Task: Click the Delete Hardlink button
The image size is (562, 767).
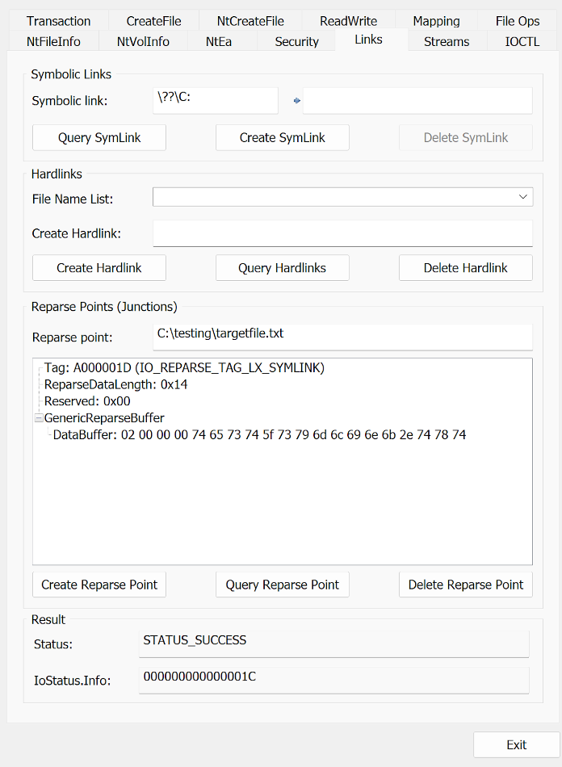Action: click(466, 268)
